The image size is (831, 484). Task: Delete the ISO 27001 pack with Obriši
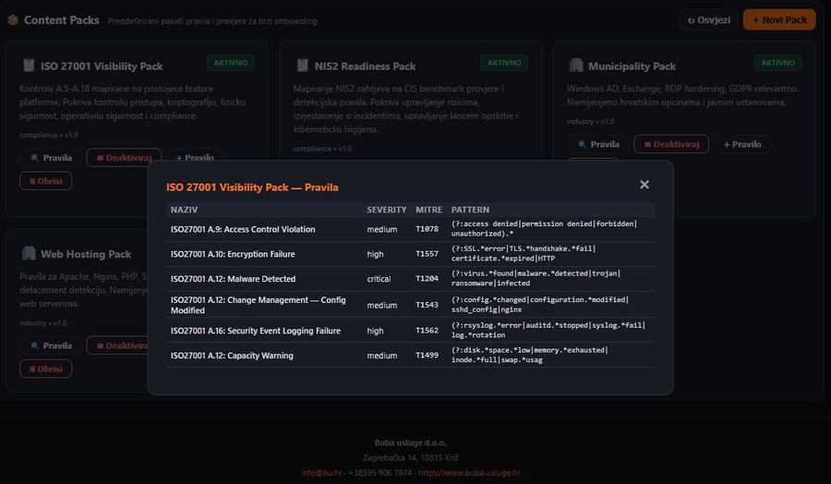click(45, 181)
